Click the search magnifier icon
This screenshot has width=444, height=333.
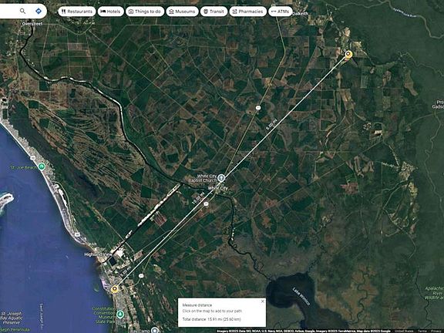click(x=22, y=11)
